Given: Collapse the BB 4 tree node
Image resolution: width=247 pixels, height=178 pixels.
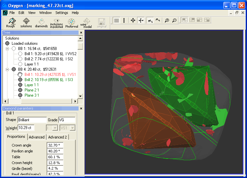Looking at the screenshot, I should [x=7, y=69].
